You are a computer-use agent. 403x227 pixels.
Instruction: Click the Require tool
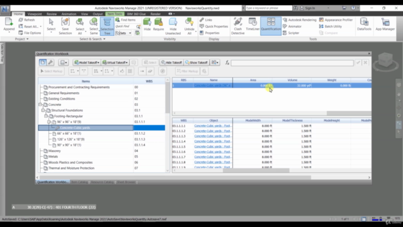[158, 25]
